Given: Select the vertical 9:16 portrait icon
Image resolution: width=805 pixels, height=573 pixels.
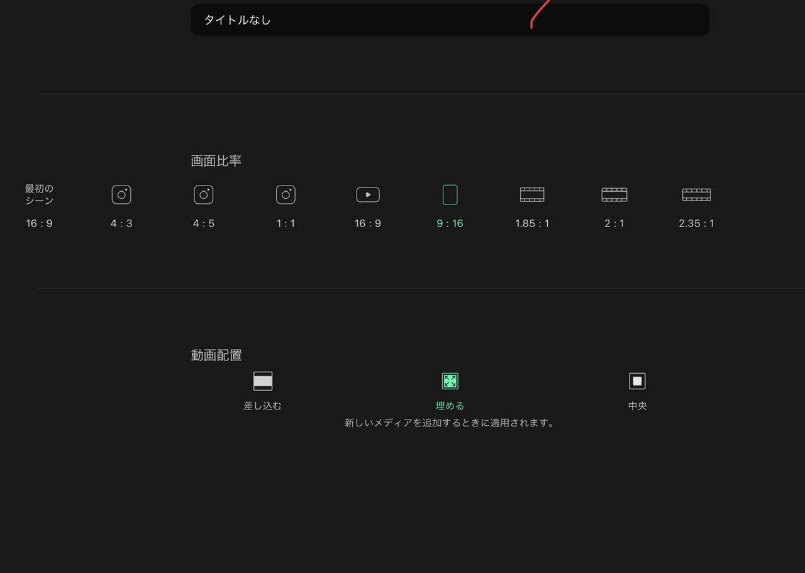Looking at the screenshot, I should pyautogui.click(x=450, y=194).
